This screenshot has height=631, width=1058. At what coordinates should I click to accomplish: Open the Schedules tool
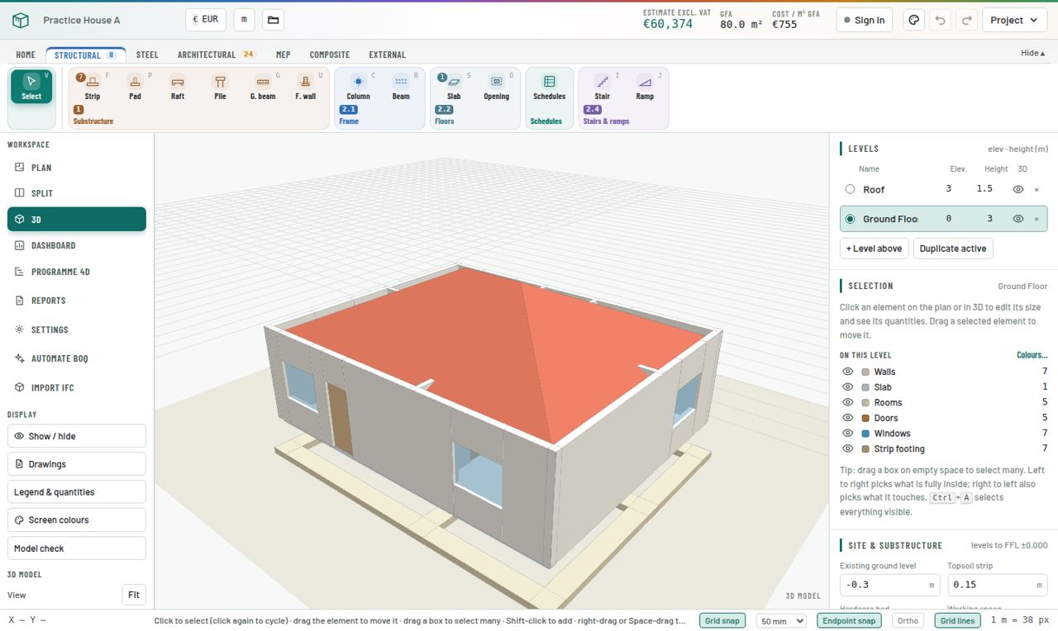click(549, 87)
